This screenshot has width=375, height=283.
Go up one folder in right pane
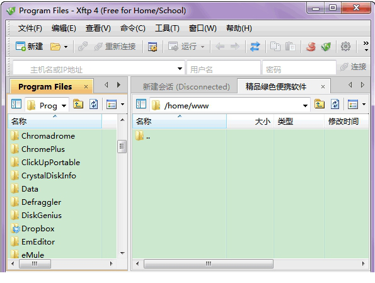(320, 104)
